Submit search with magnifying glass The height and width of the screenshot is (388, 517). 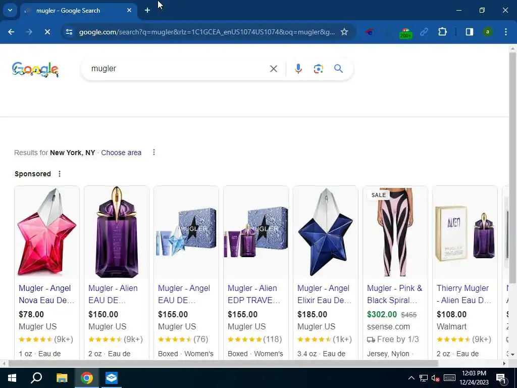click(339, 69)
